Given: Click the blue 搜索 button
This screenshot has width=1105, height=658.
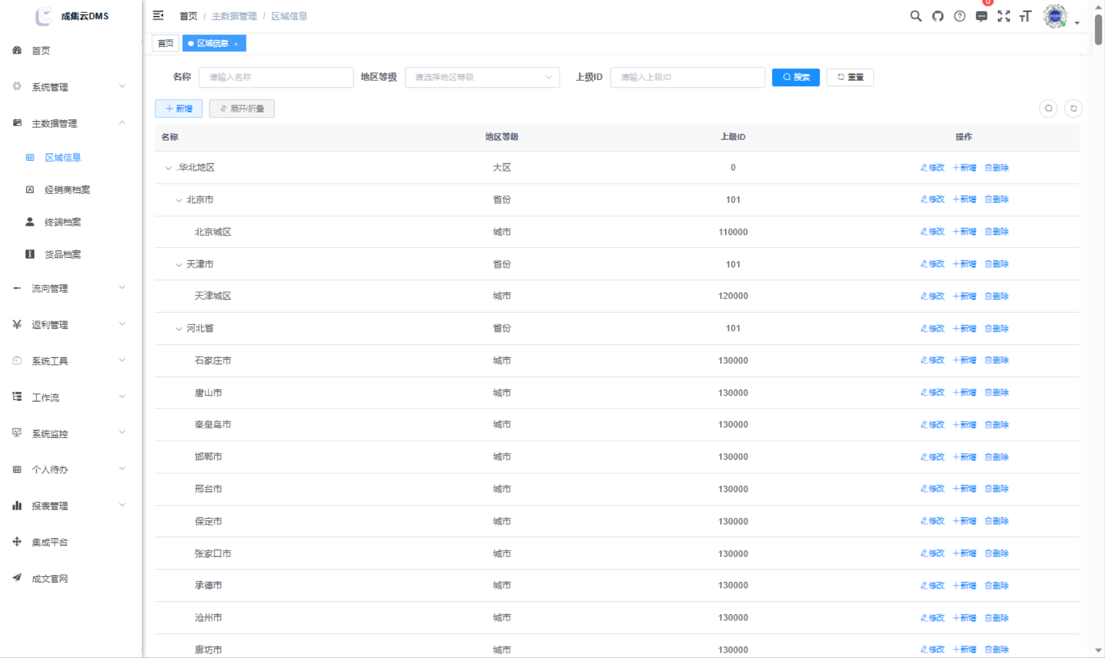Looking at the screenshot, I should [x=795, y=77].
